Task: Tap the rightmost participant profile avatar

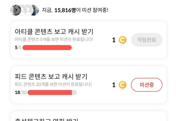Action: point(34,10)
